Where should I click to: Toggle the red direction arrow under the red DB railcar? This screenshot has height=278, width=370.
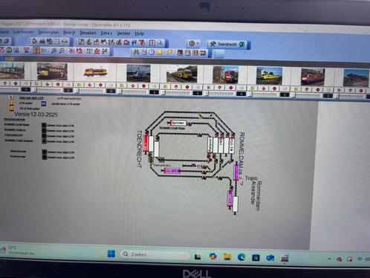point(220,87)
